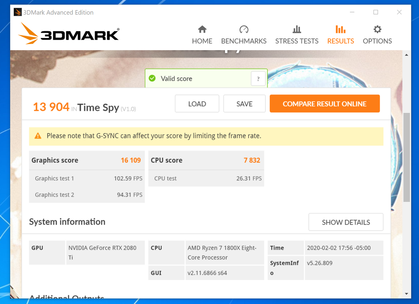The height and width of the screenshot is (304, 419).
Task: Click the scrollbar up arrow
Action: 406,55
